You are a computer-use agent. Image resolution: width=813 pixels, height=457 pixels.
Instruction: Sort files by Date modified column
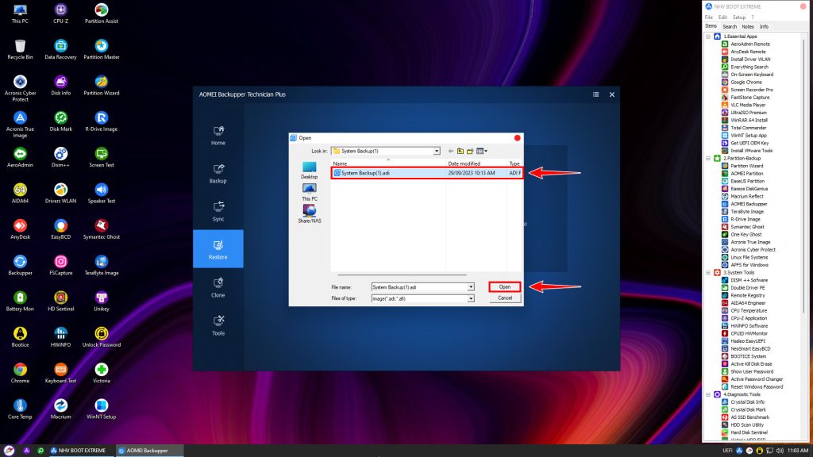pos(476,163)
